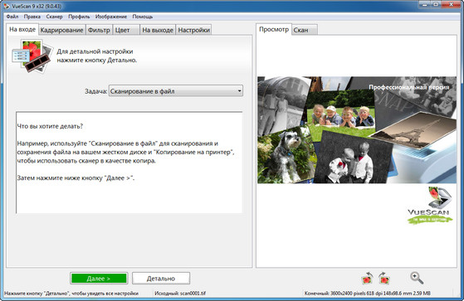Click the green Далее button
Screen dimensions: 464x301
99,279
